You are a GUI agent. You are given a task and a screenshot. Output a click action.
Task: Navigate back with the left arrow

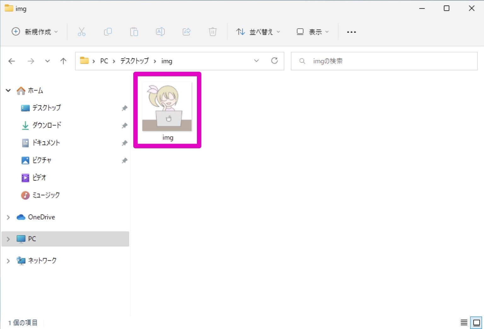(12, 61)
